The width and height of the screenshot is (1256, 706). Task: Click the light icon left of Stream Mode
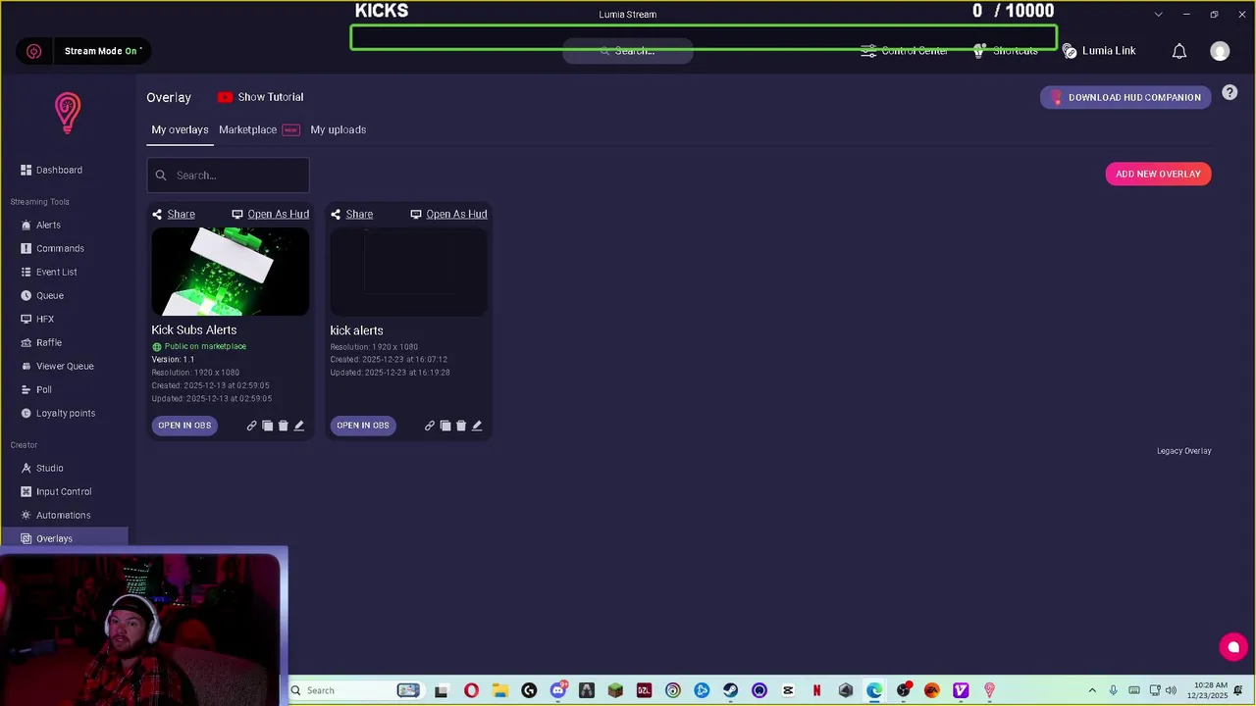[x=34, y=51]
